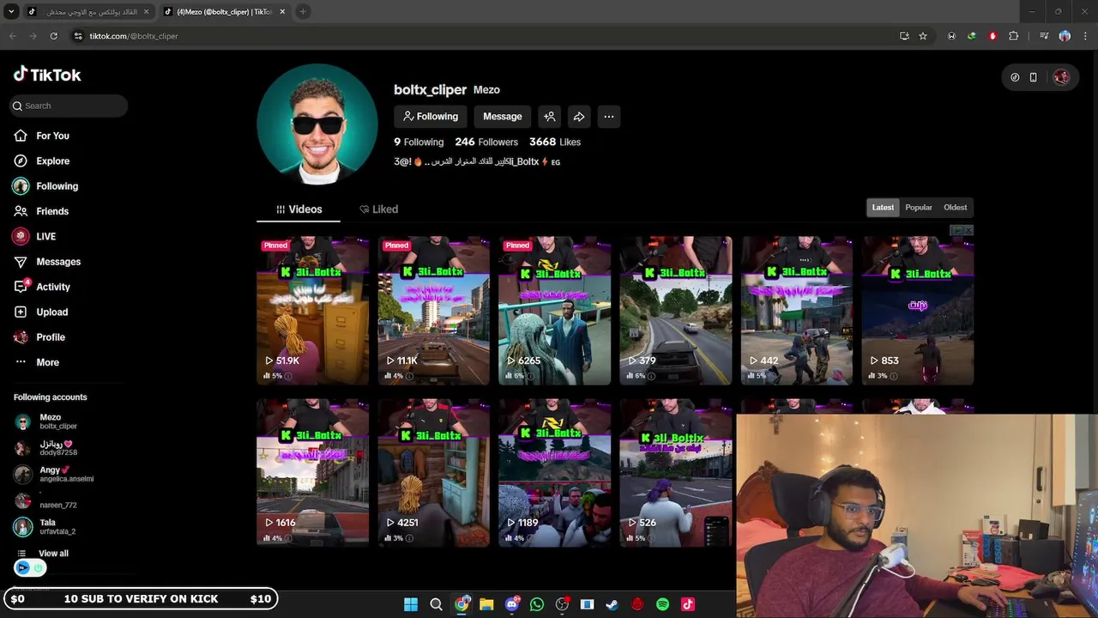
Task: Click the suggested accounts person icon
Action: point(550,117)
